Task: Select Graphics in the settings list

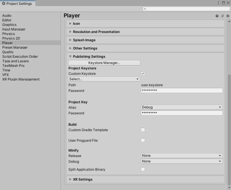Action: (9, 25)
